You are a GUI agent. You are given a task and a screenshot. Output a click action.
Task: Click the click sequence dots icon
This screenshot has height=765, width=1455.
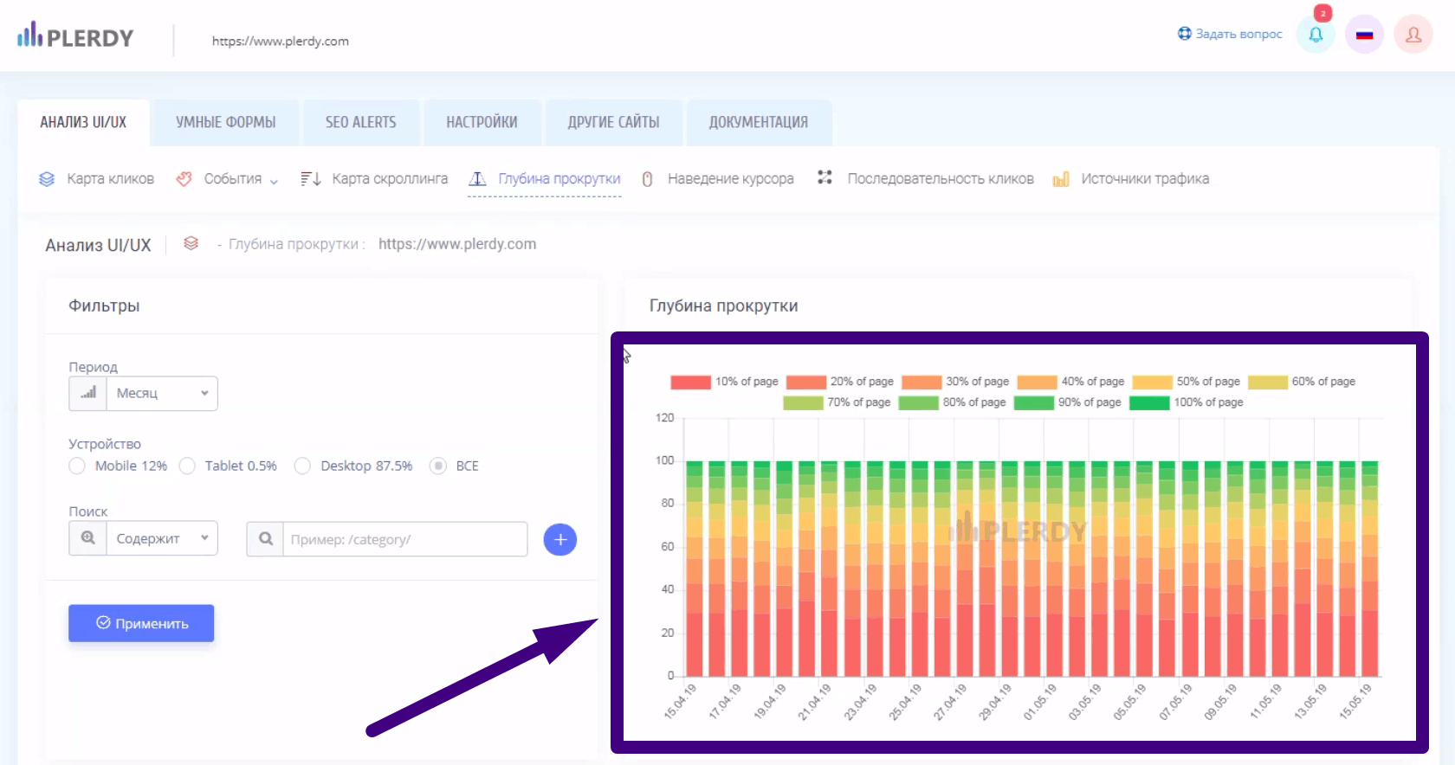point(824,177)
